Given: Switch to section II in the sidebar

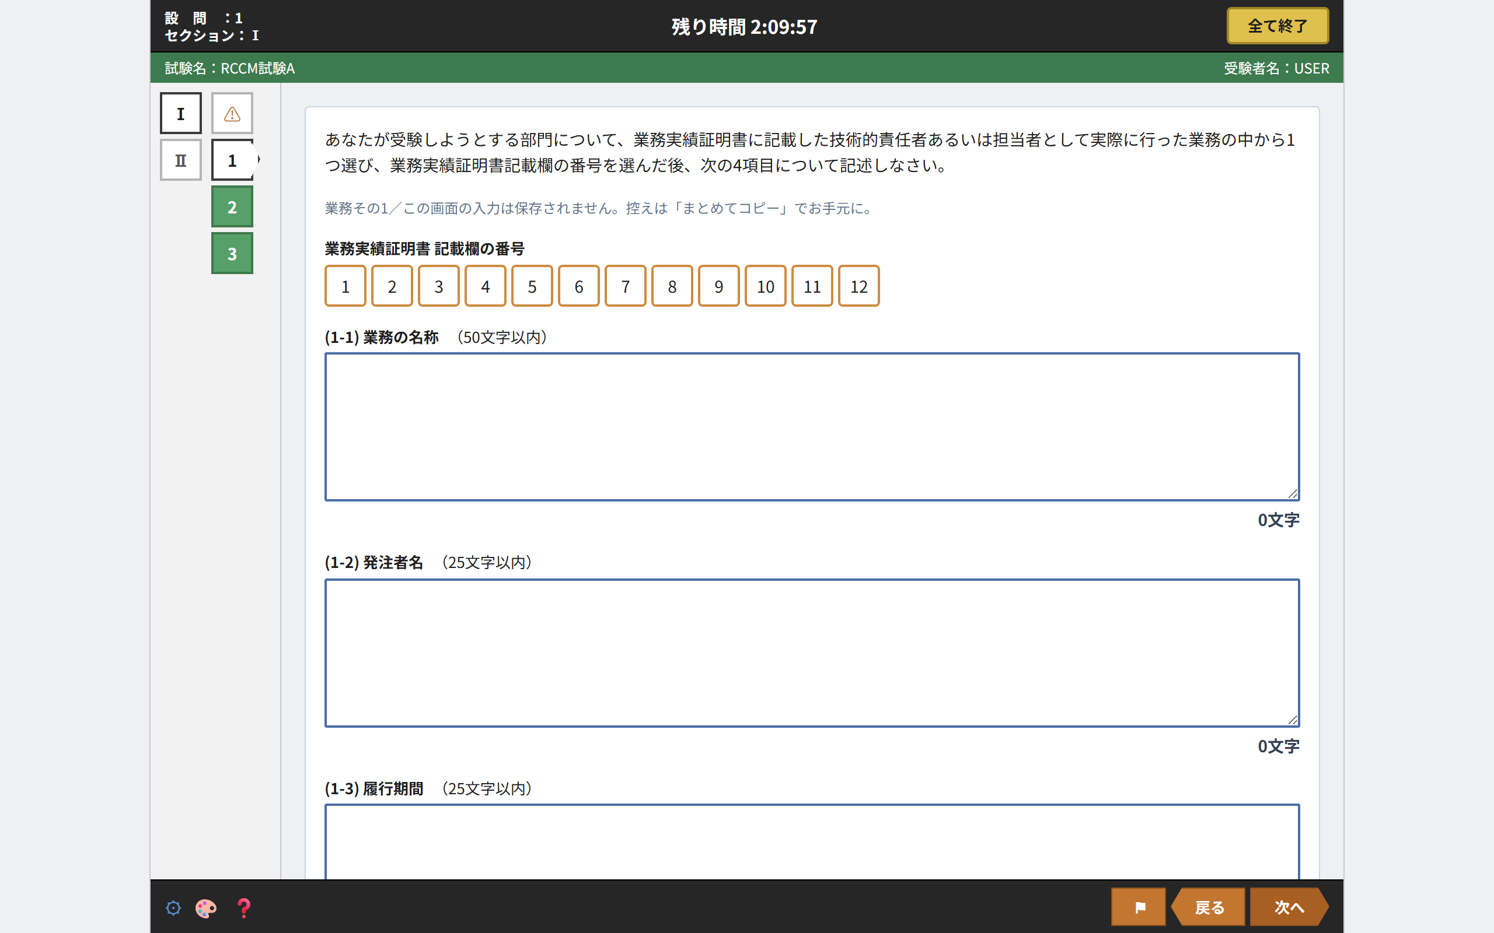Looking at the screenshot, I should pyautogui.click(x=181, y=160).
